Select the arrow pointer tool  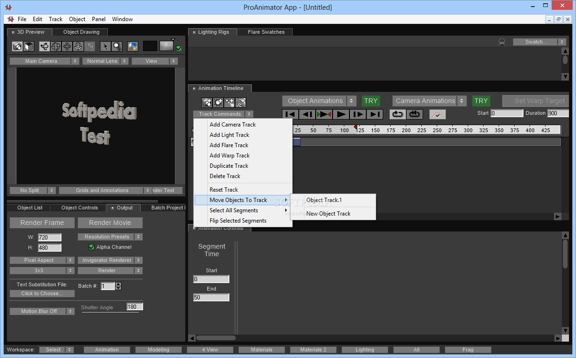[x=106, y=46]
